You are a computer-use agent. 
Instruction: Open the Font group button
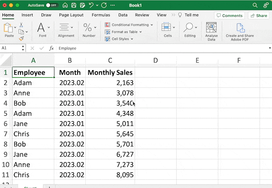tap(43, 30)
